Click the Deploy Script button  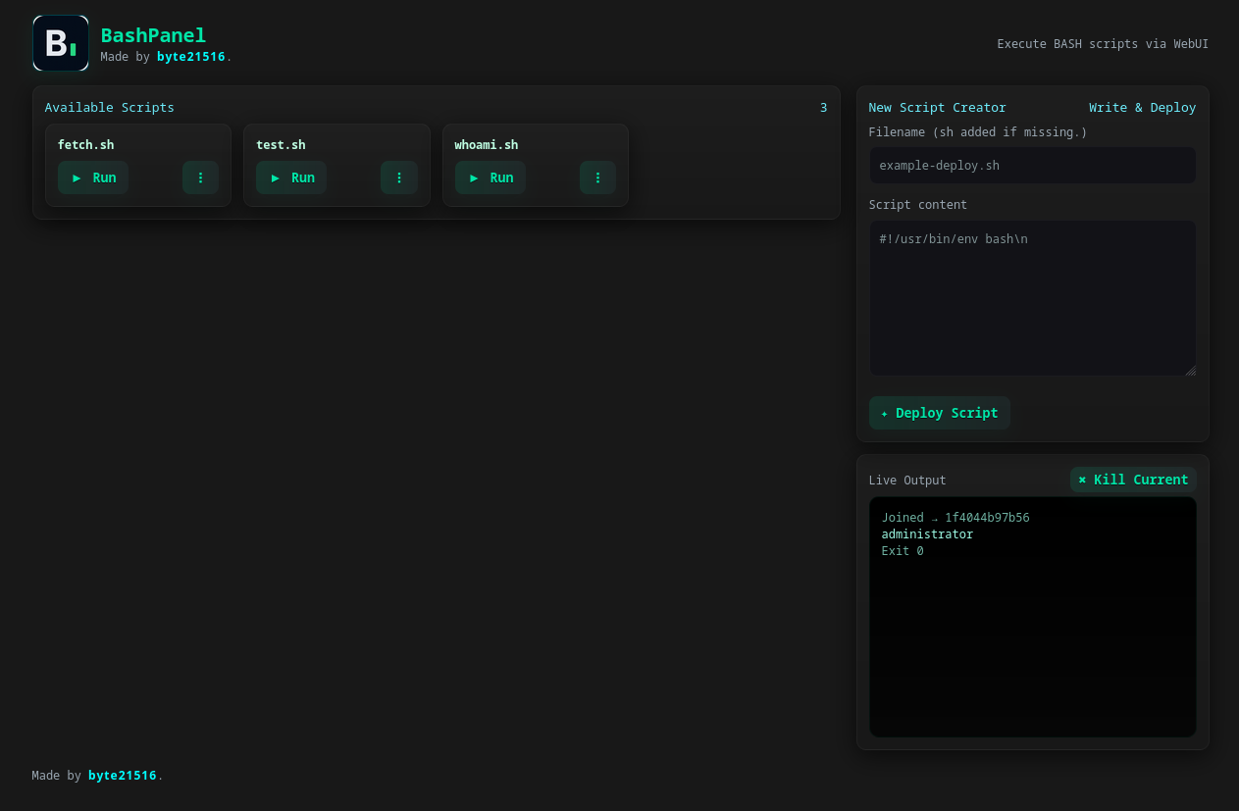[939, 413]
